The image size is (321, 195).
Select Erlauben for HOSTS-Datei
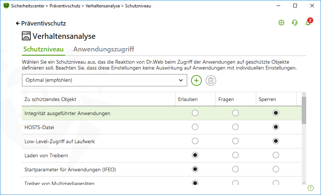click(195, 127)
